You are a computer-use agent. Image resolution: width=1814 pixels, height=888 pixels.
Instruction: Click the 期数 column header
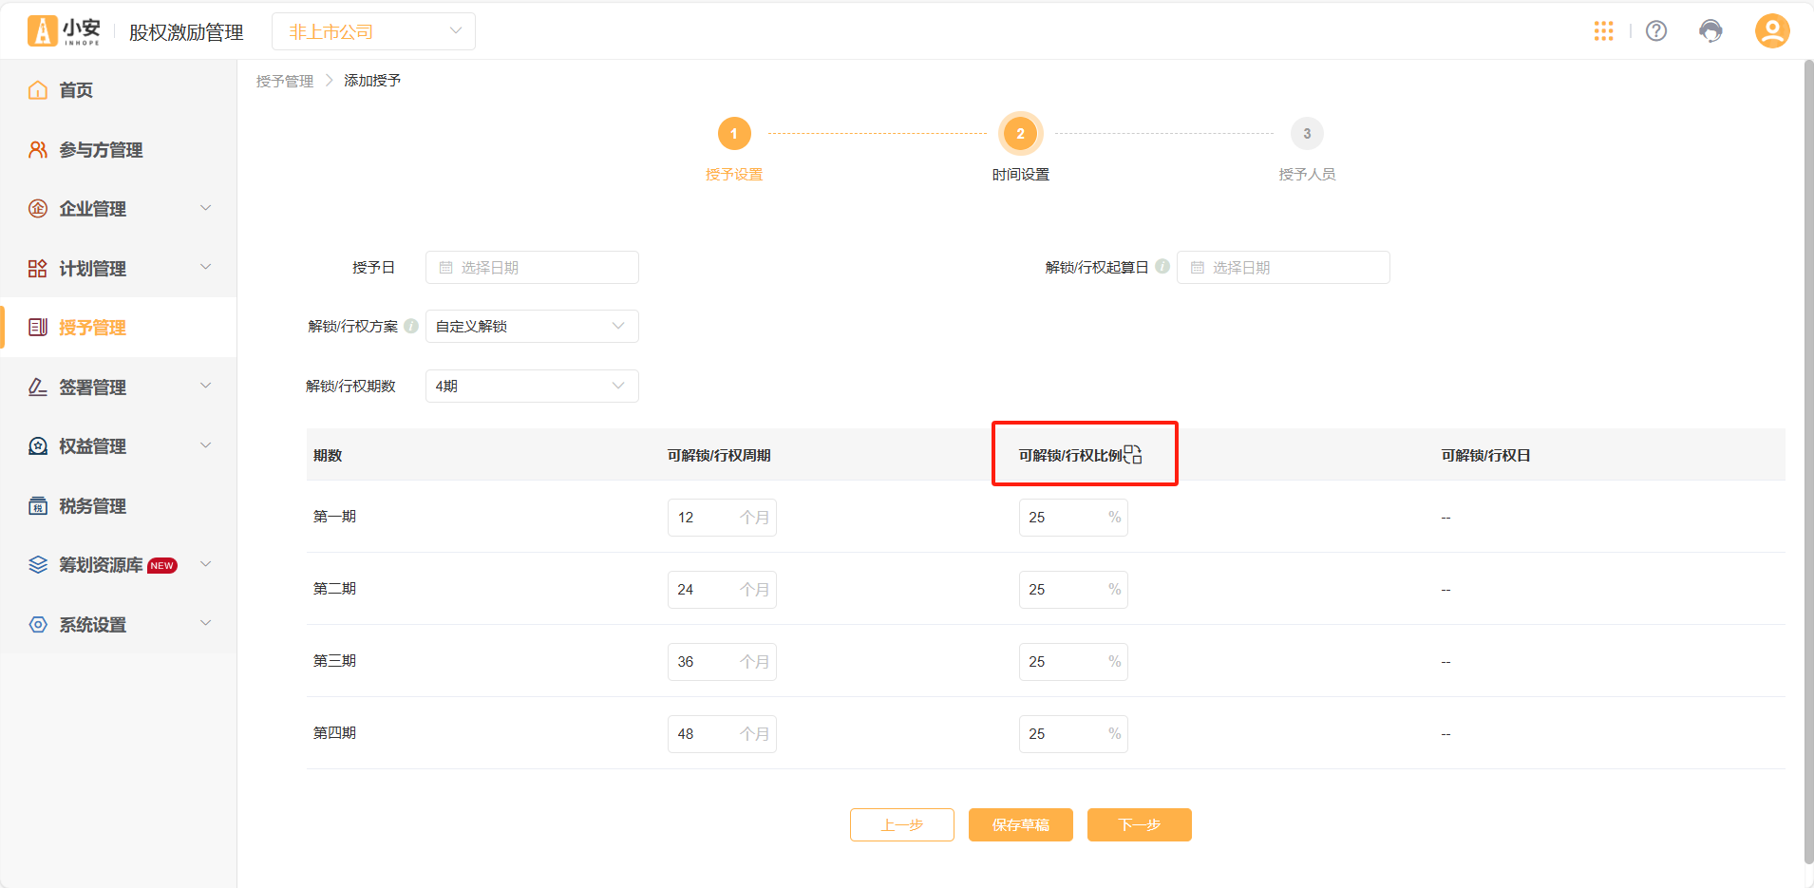[328, 455]
